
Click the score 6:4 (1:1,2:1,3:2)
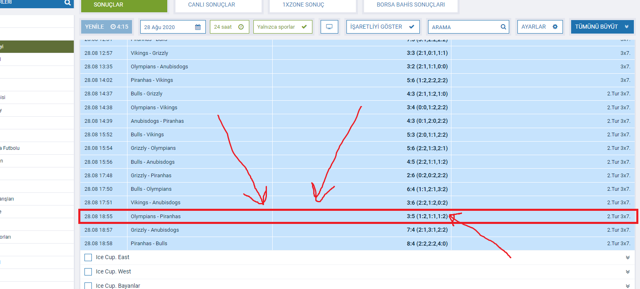coord(427,189)
